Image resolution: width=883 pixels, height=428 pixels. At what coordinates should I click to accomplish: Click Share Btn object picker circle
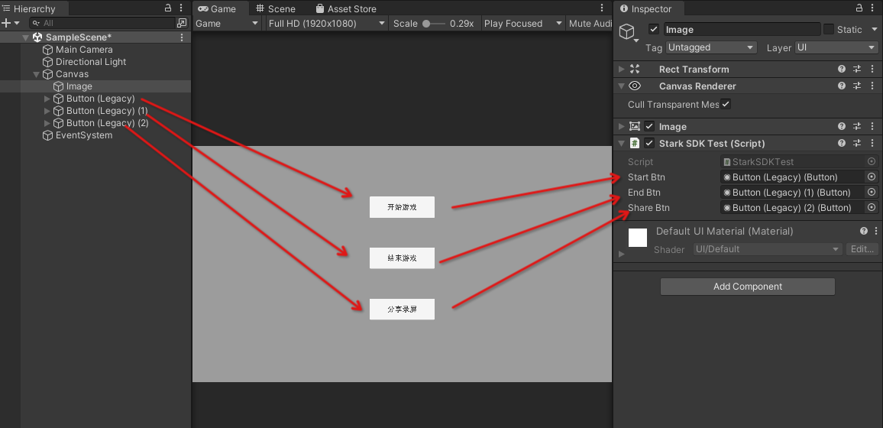[872, 208]
